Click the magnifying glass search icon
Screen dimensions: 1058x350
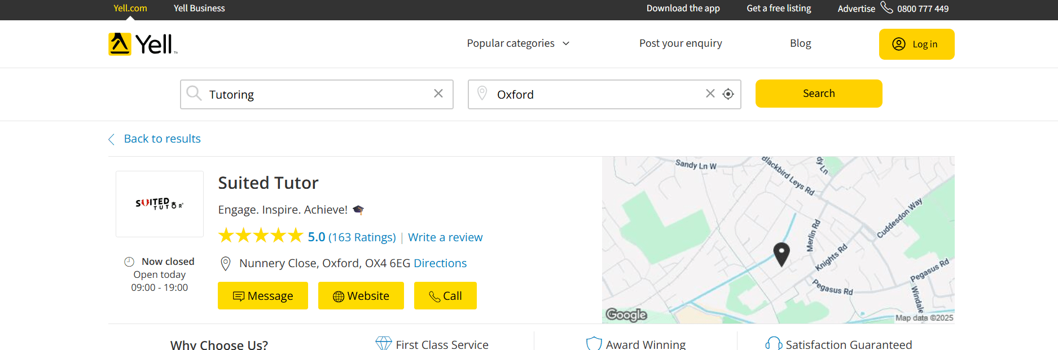[x=194, y=94]
